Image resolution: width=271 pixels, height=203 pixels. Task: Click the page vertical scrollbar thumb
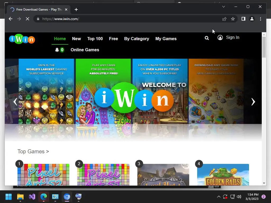tap(264, 47)
